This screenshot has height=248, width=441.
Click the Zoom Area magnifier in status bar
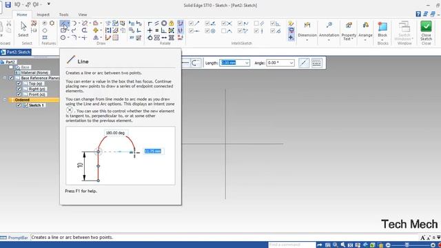(x=335, y=245)
